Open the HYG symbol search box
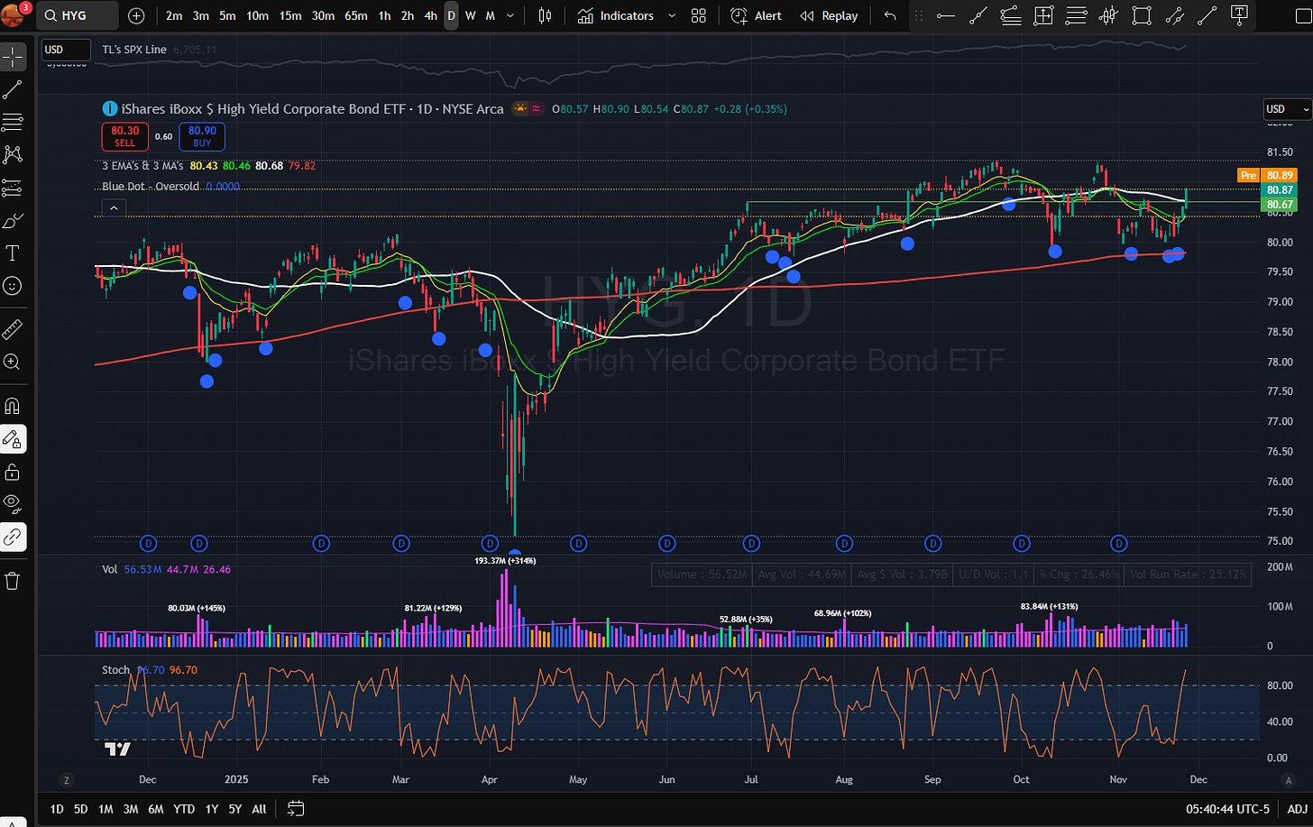This screenshot has height=827, width=1313. point(79,15)
